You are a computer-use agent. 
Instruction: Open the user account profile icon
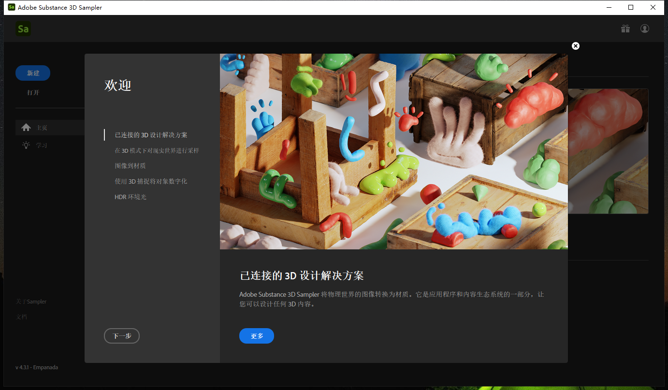coord(645,29)
